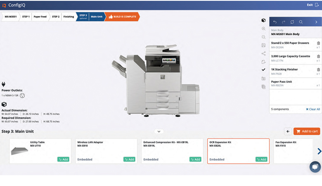
Task: Copy the configuration document icon
Action: (263, 87)
